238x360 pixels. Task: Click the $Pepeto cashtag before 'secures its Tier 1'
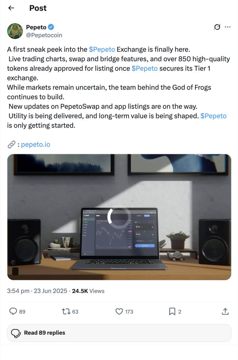pos(144,69)
